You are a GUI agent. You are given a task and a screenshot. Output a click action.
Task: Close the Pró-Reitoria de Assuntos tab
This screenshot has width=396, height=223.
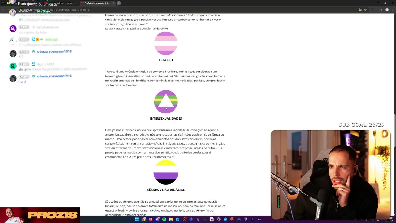113,3
